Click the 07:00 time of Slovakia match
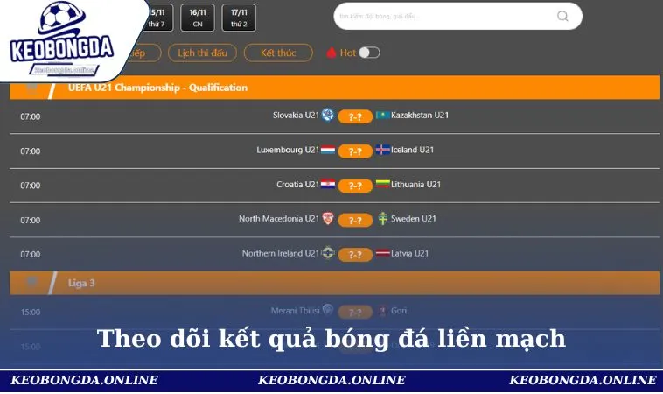 point(31,116)
